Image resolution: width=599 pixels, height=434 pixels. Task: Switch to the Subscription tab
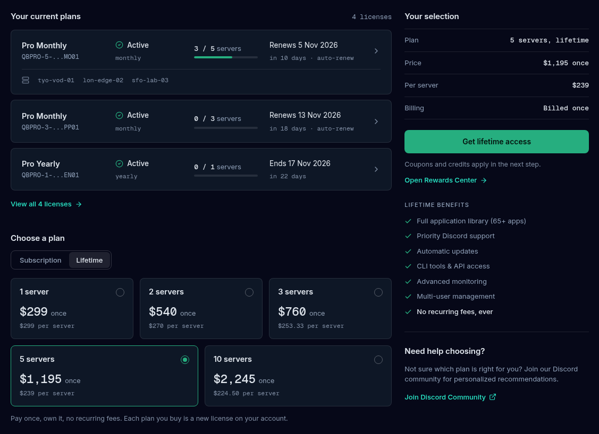tap(40, 260)
